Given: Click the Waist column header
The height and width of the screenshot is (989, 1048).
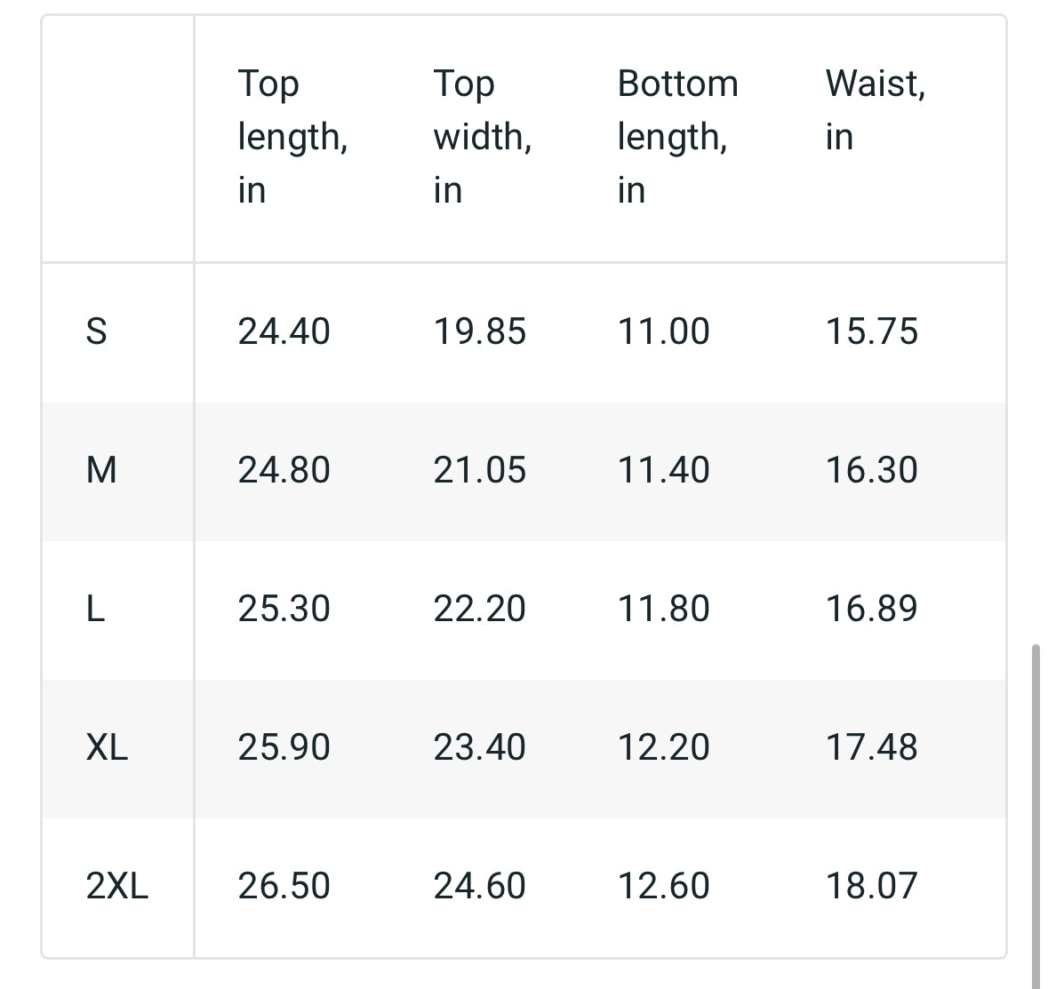Looking at the screenshot, I should 875,110.
